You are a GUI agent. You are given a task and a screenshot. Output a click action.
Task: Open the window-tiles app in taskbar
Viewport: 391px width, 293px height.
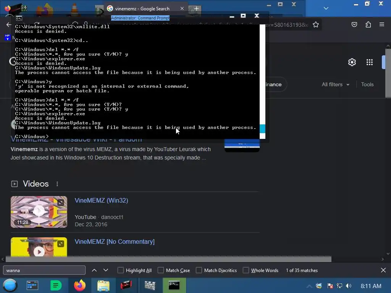click(32, 285)
